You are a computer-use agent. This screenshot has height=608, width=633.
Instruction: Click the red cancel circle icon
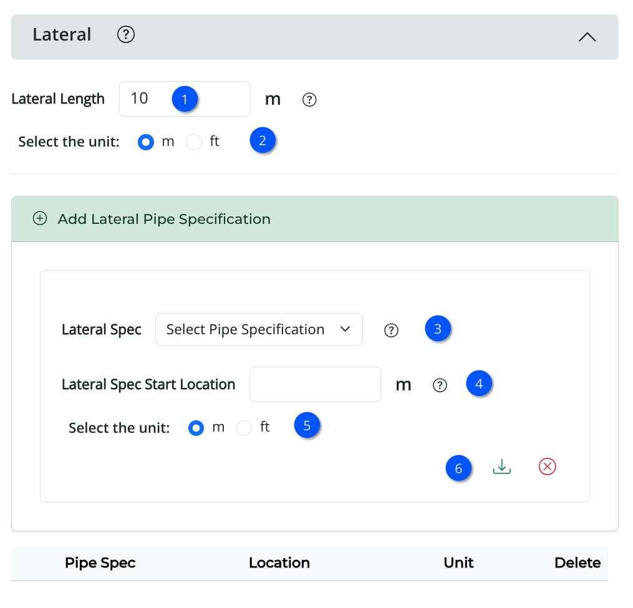point(548,466)
